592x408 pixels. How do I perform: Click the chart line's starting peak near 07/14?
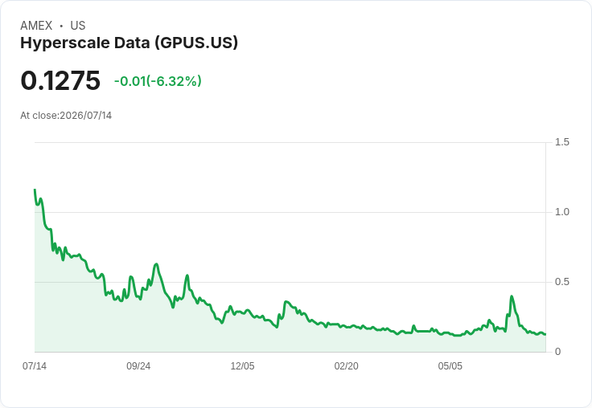(x=35, y=190)
